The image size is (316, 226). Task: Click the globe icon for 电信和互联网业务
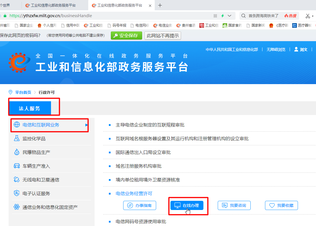pyautogui.click(x=17, y=125)
